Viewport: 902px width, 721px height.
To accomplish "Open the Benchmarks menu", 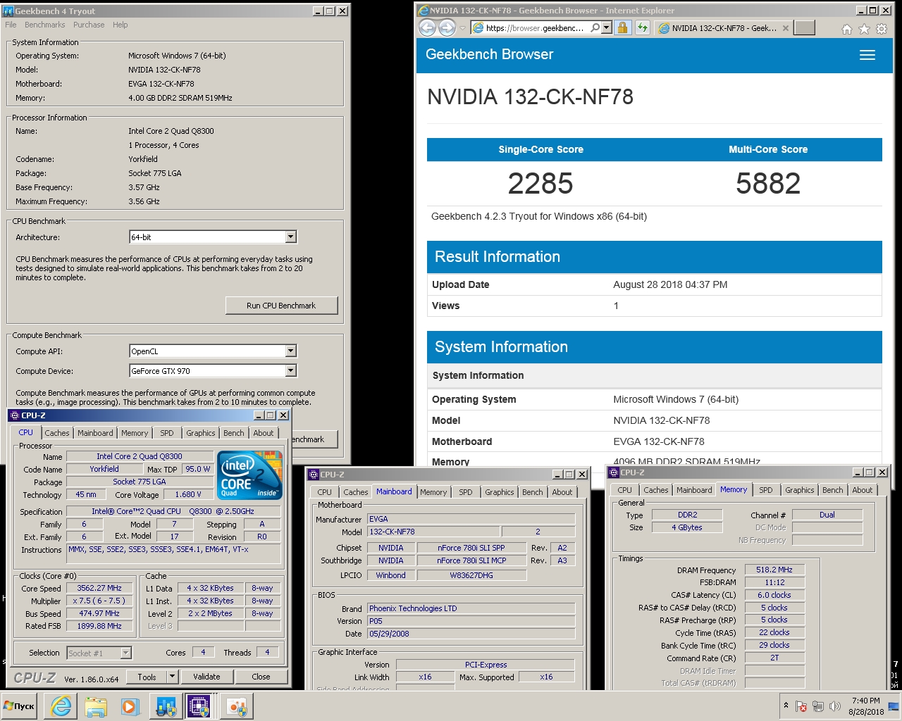I will [44, 25].
